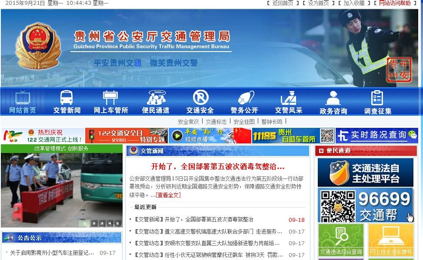The width and height of the screenshot is (423, 260).
Task: Open 实时路况查询 banner
Action: [376, 135]
